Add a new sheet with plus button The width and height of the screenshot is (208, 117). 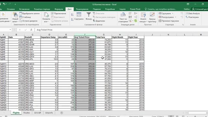61,113
